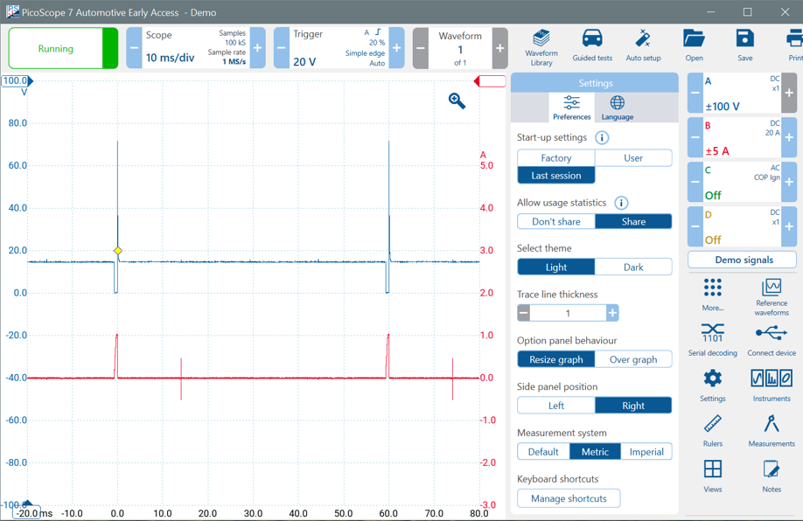Set side panel position to Right
The height and width of the screenshot is (521, 803).
pos(633,406)
